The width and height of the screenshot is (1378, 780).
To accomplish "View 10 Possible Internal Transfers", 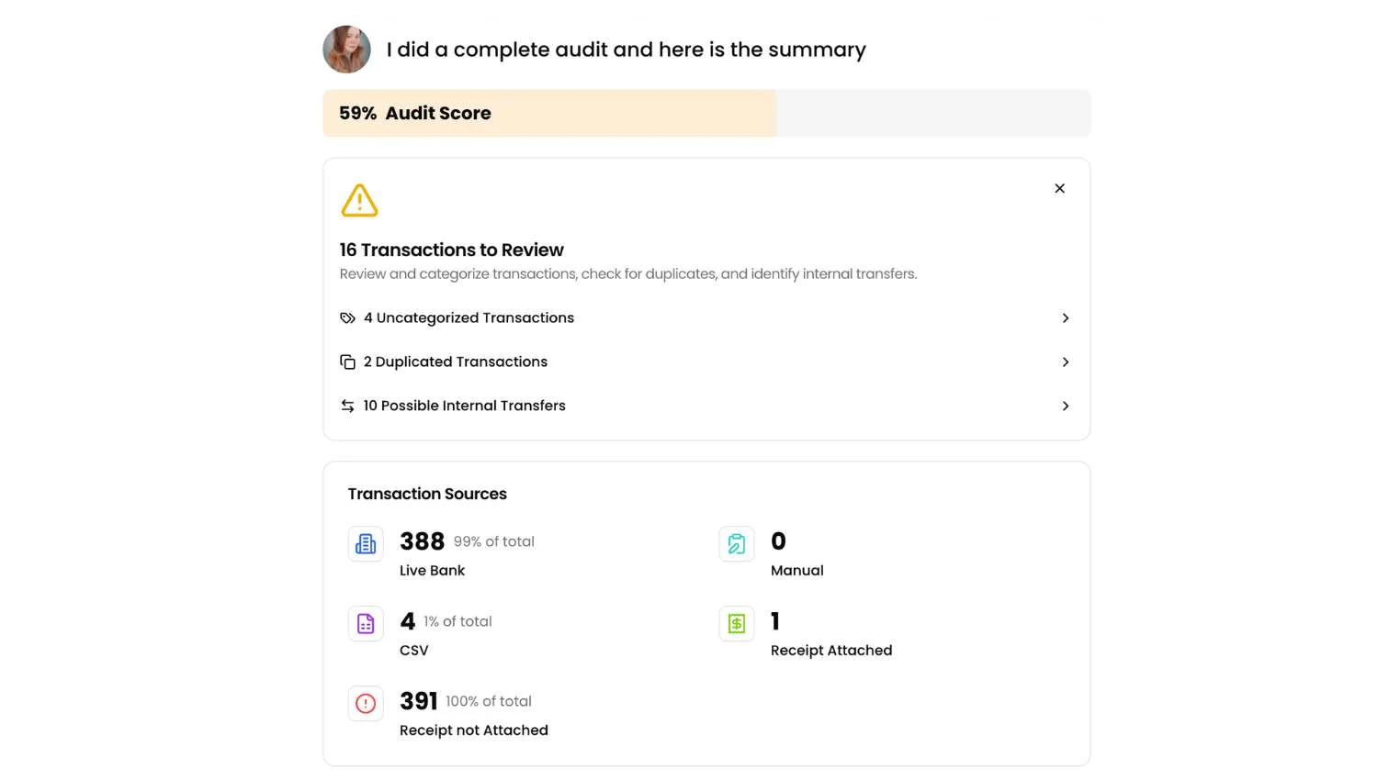I will 464,406.
